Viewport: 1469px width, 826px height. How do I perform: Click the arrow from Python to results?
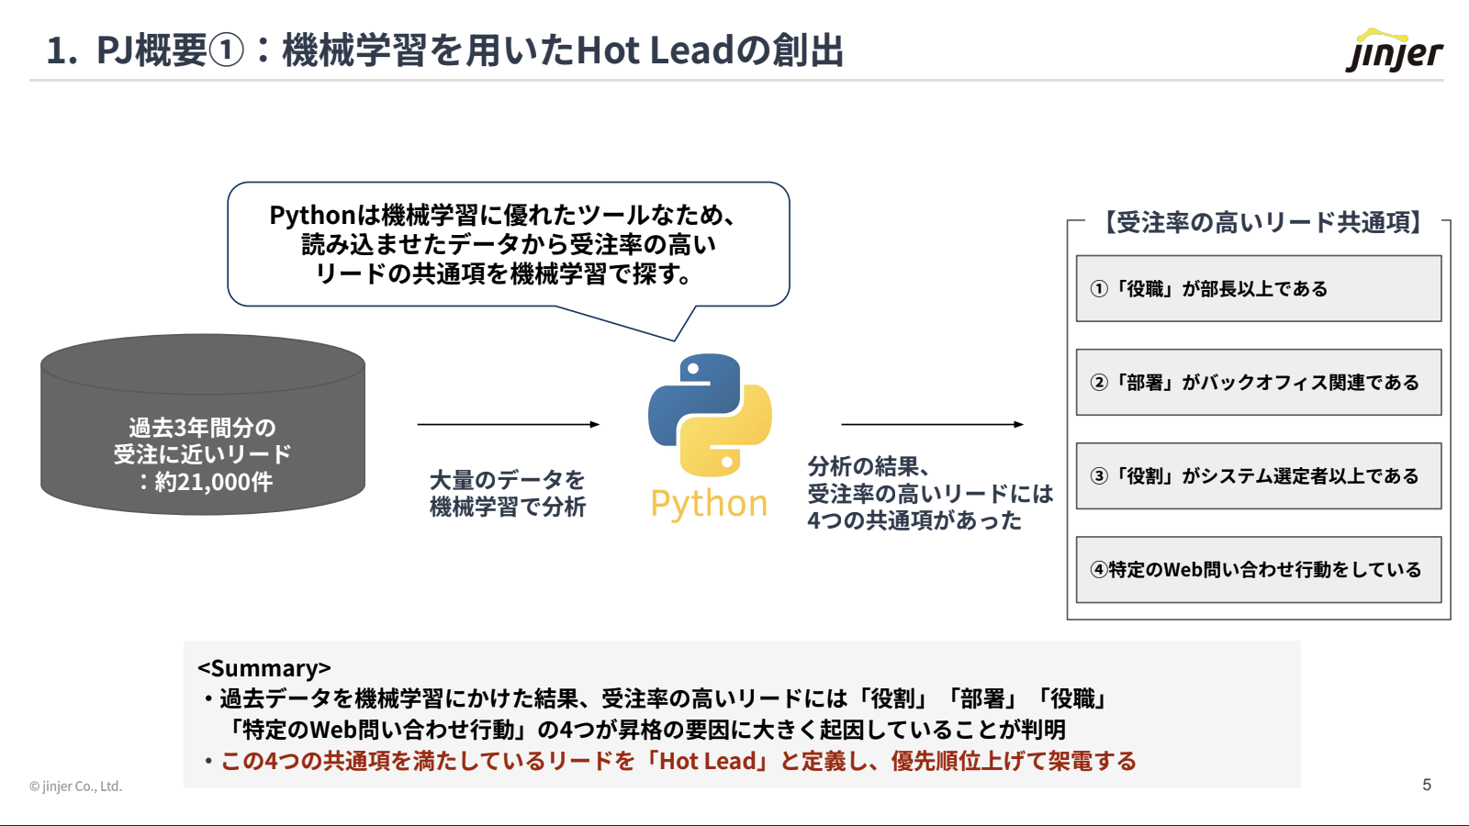pyautogui.click(x=933, y=424)
